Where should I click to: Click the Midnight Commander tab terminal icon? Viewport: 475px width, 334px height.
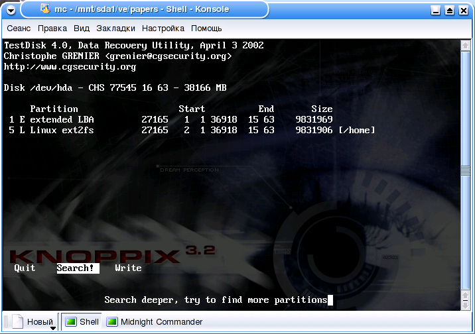click(x=111, y=321)
